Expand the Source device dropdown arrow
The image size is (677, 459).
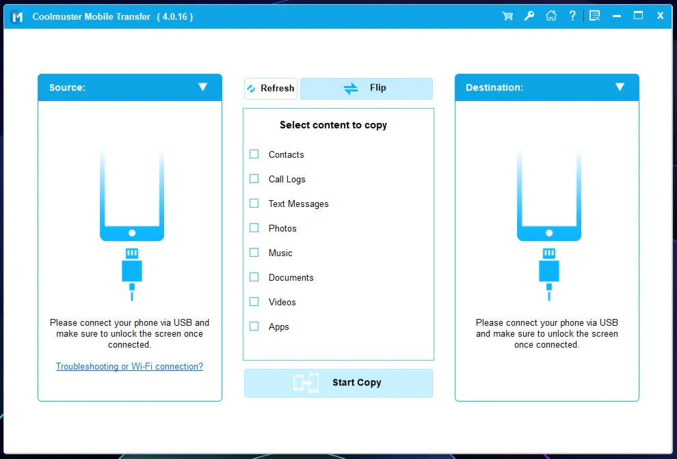(202, 87)
